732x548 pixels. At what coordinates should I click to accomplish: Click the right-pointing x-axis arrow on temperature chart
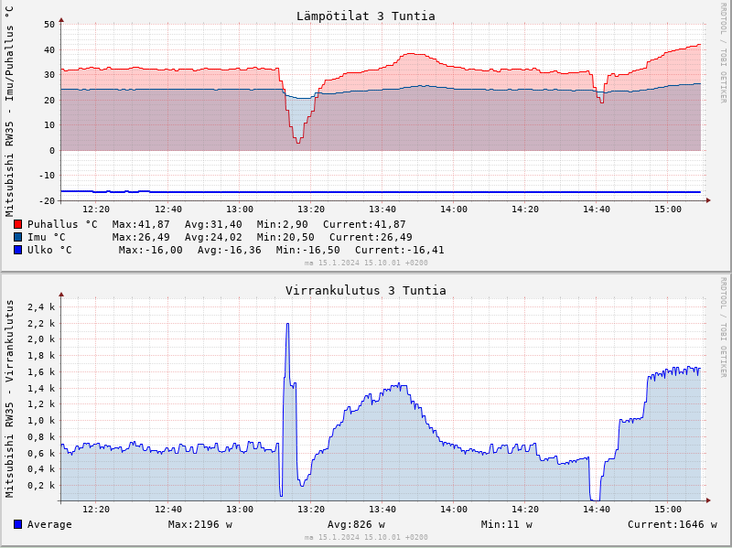pyautogui.click(x=707, y=201)
